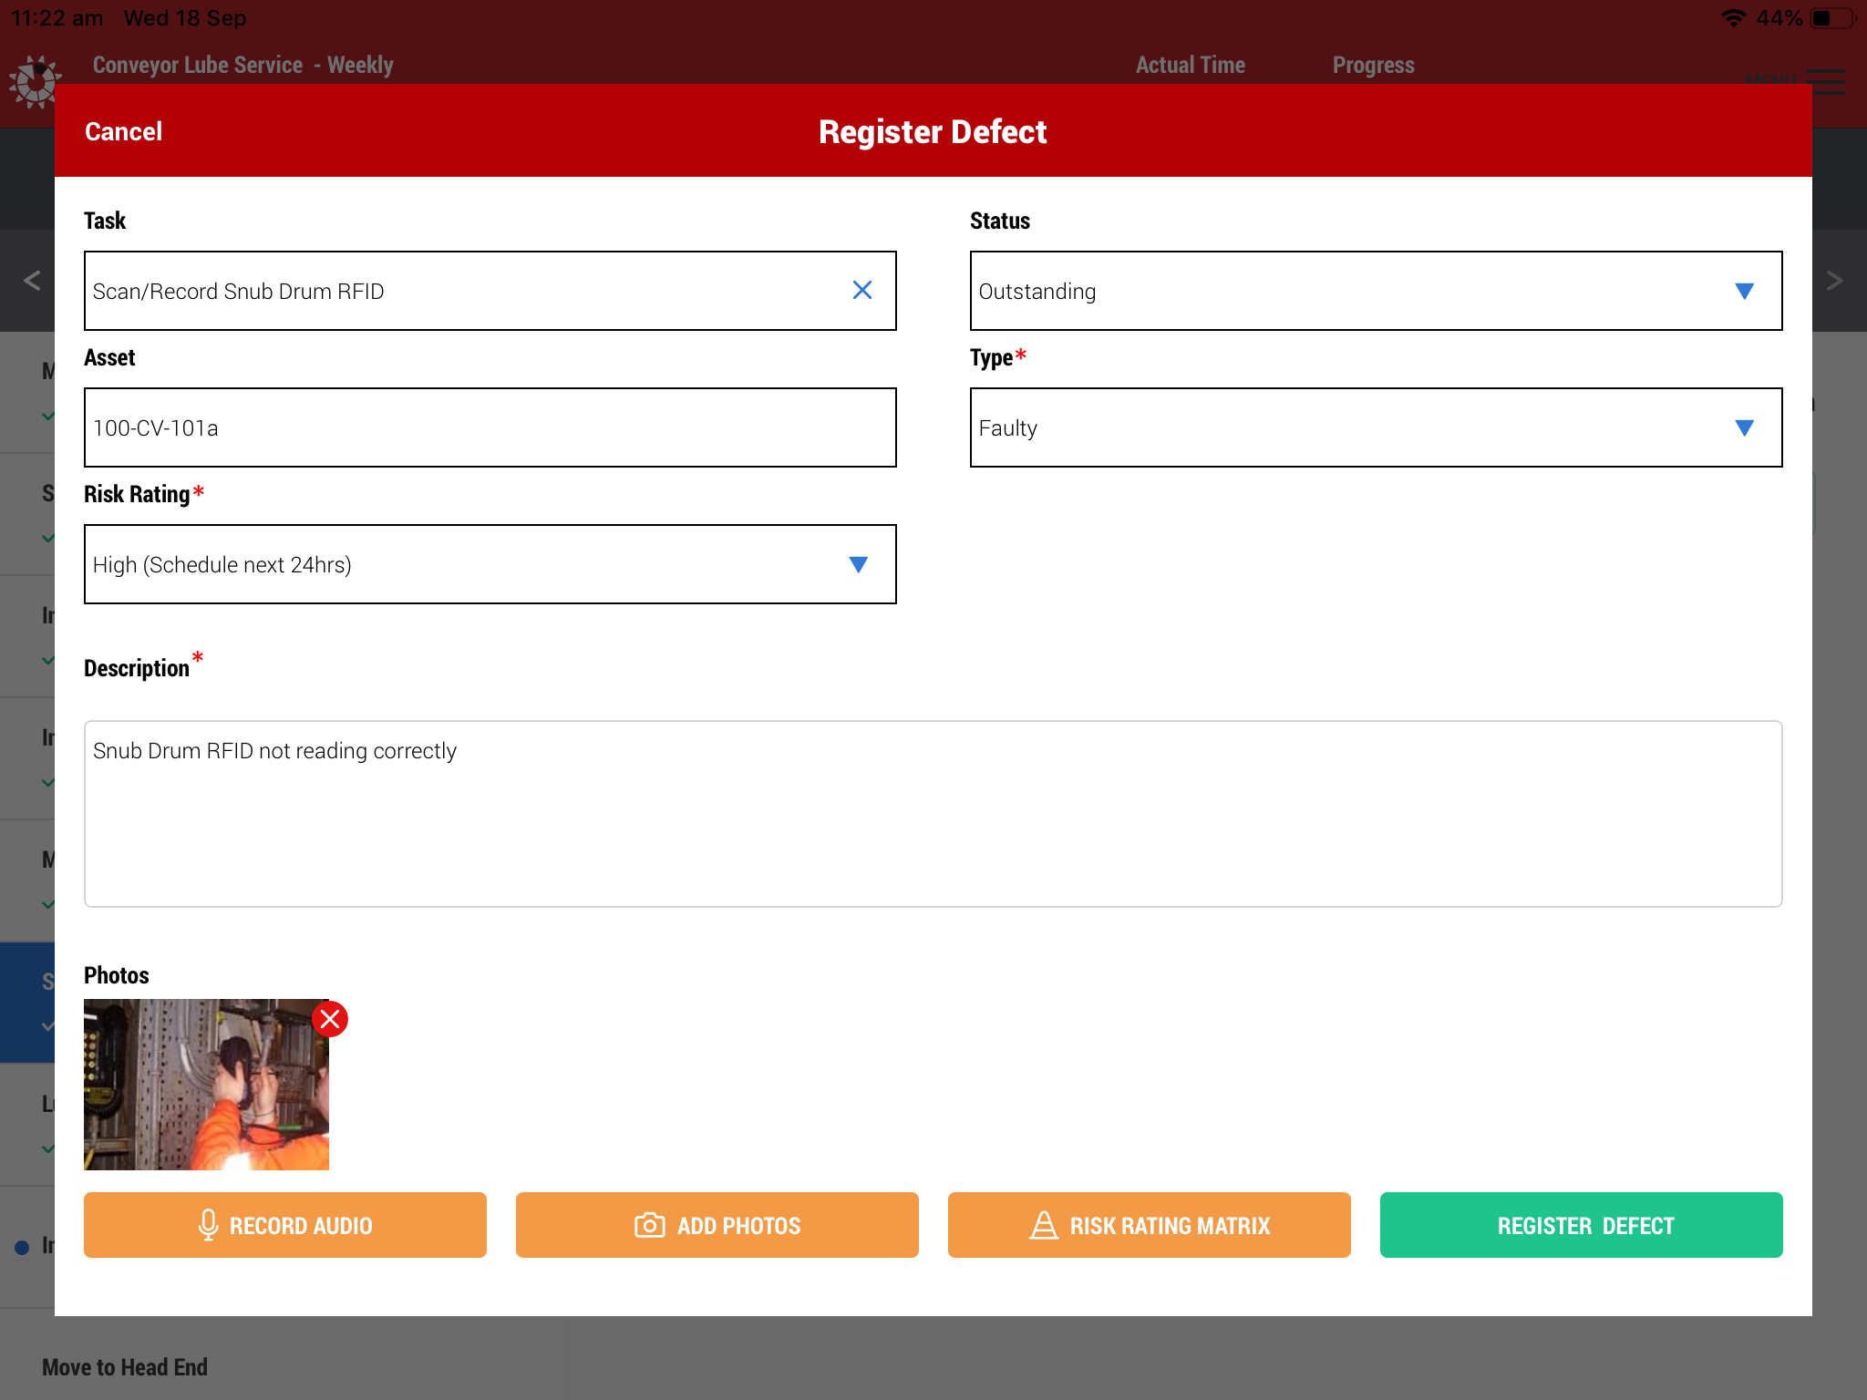
Task: Expand the Type dropdown showing Faulty
Action: coord(1375,427)
